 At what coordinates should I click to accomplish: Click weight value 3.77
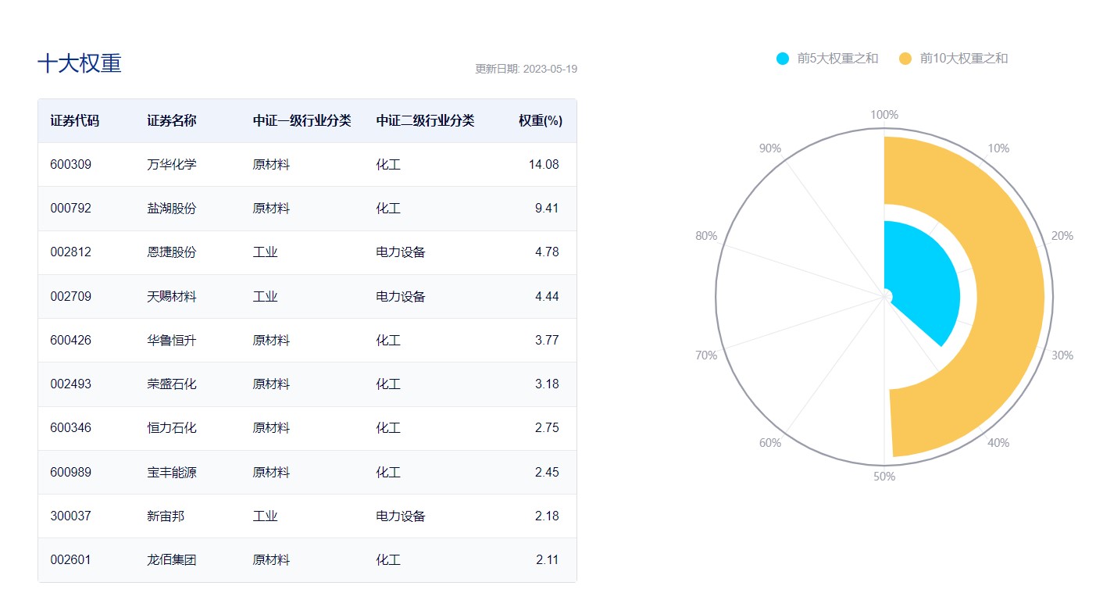[x=547, y=341]
